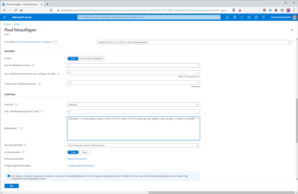Open the browser main menu

click(x=294, y=10)
